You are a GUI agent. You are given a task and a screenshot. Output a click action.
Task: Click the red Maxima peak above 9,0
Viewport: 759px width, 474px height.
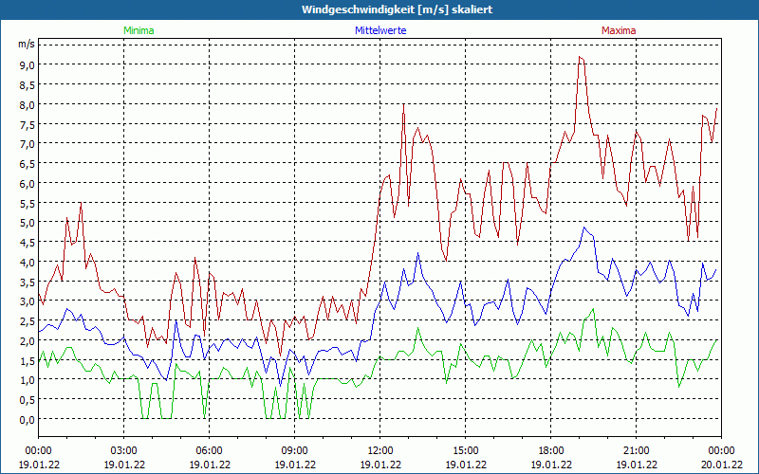580,57
